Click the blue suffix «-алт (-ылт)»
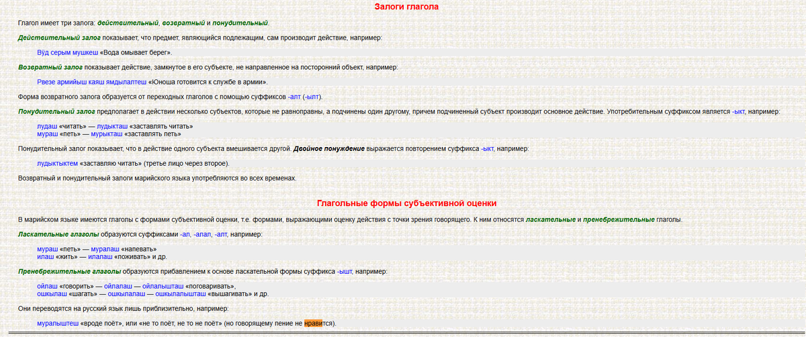806x337 pixels. pos(305,97)
